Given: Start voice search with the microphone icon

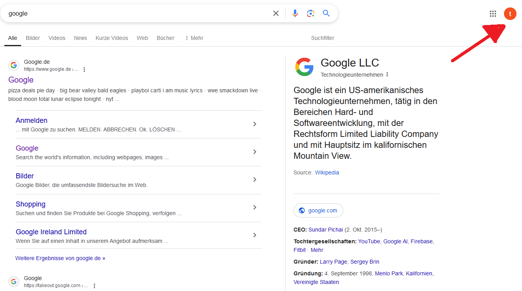Looking at the screenshot, I should (295, 13).
